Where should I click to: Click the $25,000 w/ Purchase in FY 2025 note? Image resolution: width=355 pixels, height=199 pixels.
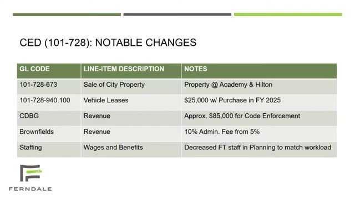232,100
